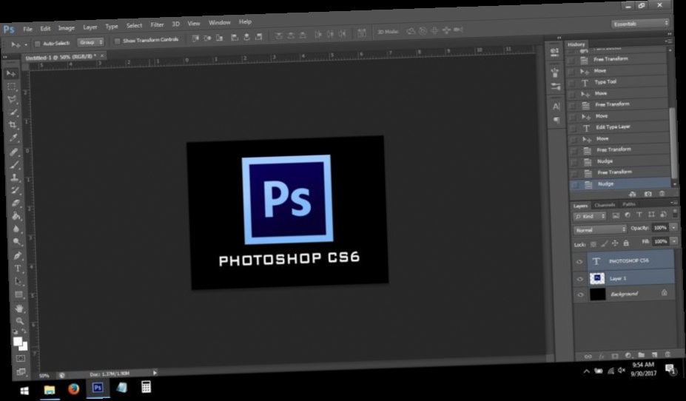Open the Image menu
686x401 pixels.
click(x=67, y=27)
